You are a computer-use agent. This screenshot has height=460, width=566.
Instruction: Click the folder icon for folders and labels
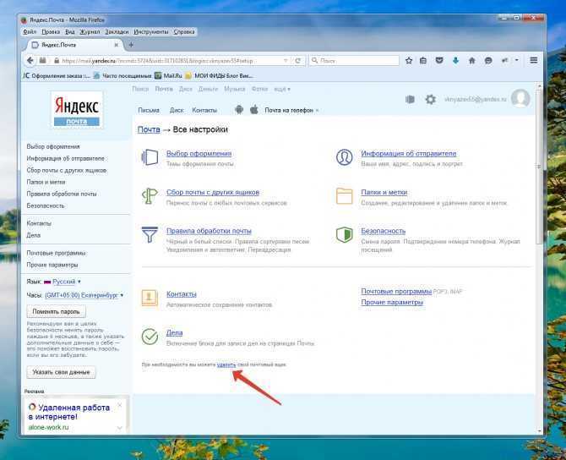344,196
